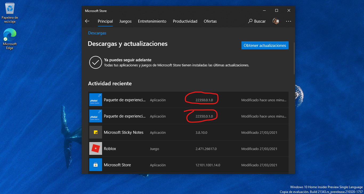Click the Microsoft Sticky Notes app icon
The image size is (364, 194).
tap(96, 132)
